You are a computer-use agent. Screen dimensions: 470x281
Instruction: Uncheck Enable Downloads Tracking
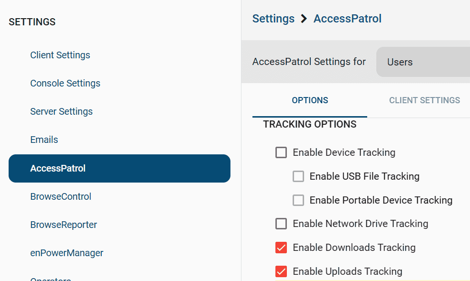coord(281,248)
